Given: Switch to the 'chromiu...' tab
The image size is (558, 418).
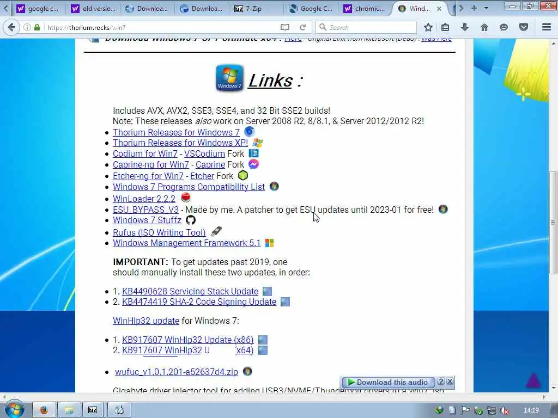Looking at the screenshot, I should tap(365, 9).
